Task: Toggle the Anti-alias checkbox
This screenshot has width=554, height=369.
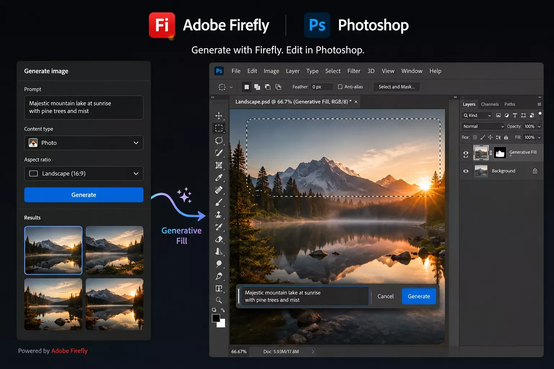Action: pos(340,87)
